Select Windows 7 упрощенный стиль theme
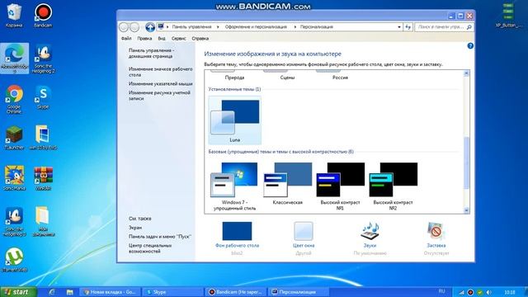 (234, 186)
